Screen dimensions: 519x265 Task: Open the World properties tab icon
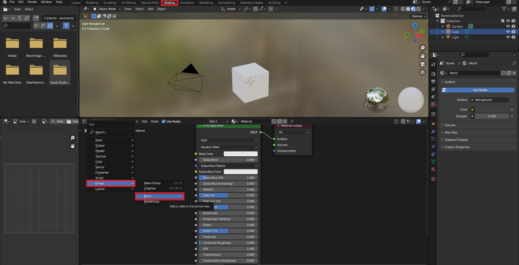(x=433, y=104)
